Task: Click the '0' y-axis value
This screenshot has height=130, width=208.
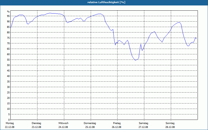Action: pos(9,120)
